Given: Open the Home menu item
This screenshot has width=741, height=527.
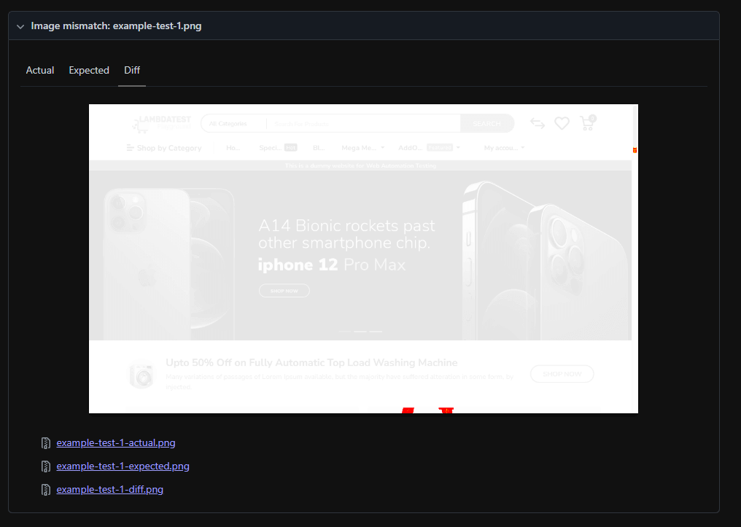Looking at the screenshot, I should 233,147.
